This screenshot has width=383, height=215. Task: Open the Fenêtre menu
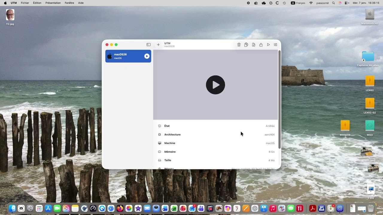pyautogui.click(x=69, y=3)
